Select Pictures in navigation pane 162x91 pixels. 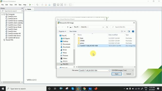65,56
